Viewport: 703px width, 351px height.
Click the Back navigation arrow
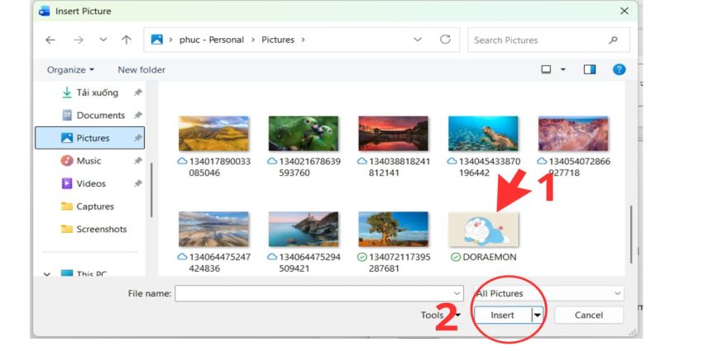tap(50, 40)
